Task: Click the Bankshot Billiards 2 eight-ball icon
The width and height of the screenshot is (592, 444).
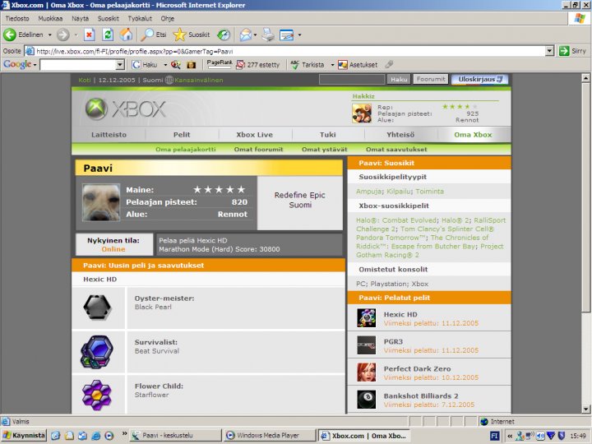Action: (x=366, y=399)
